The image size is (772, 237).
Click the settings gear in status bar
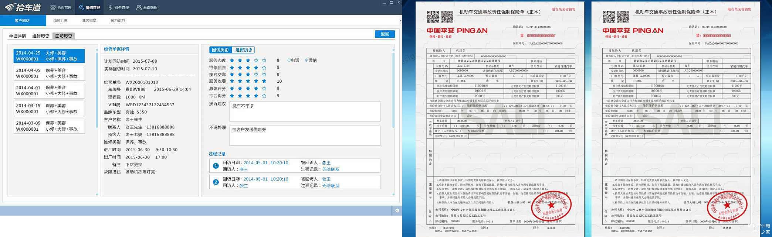[x=397, y=210]
